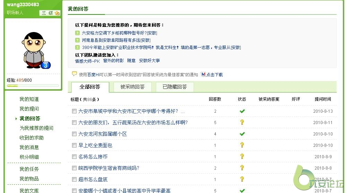Screen dimensions: 346x193
Task: Toggle the checkbox for 安徽哪个小镇 question
Action: coord(74,191)
